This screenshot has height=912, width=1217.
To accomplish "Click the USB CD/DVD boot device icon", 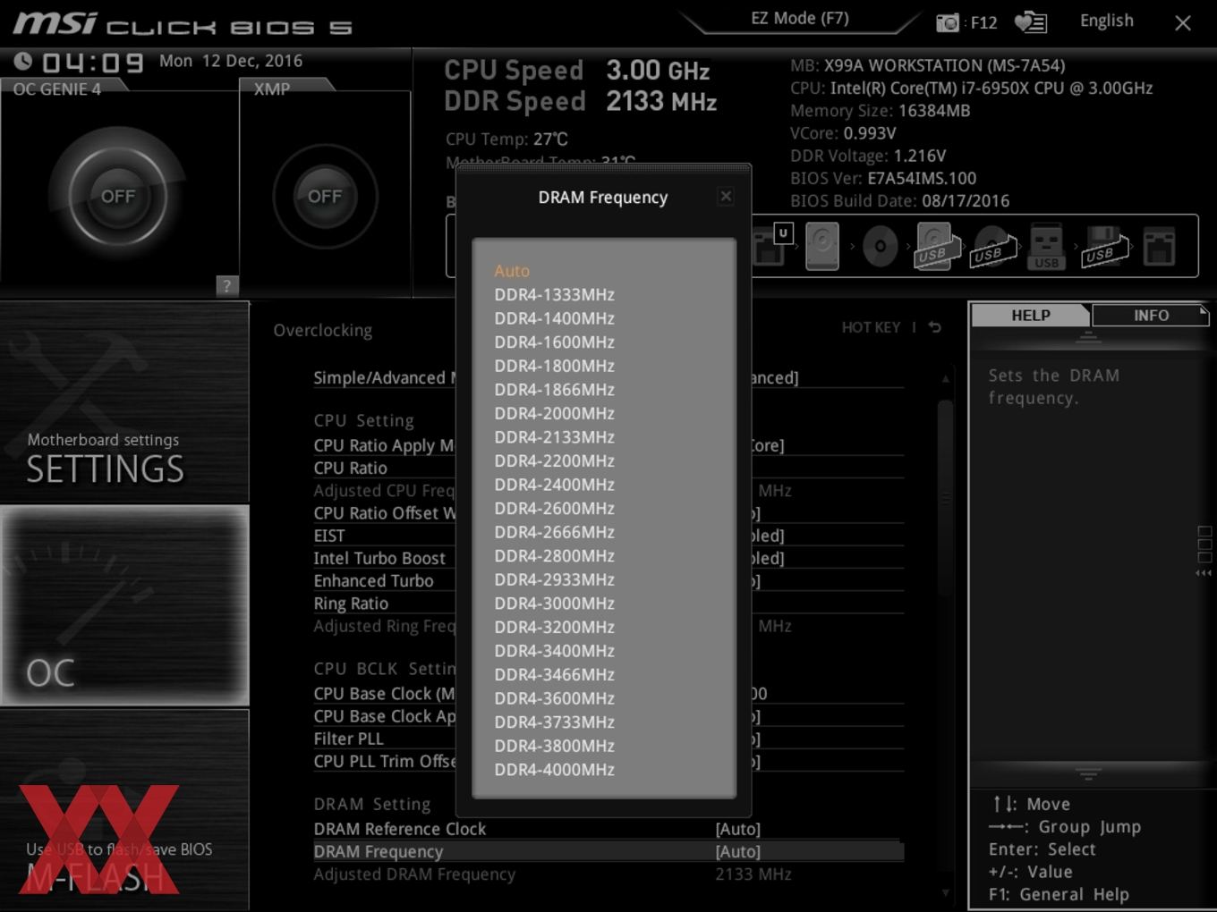I will click(x=994, y=247).
